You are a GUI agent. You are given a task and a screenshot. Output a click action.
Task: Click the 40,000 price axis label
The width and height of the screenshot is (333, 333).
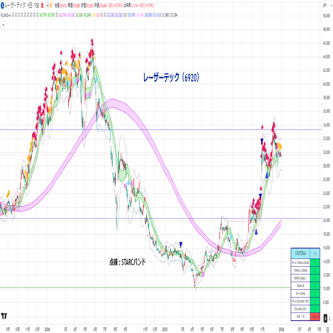[326, 84]
